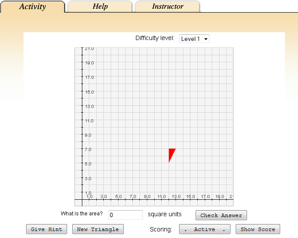The image size is (298, 238).
Task: Click the 'Difficulty level:' label
Action: tap(155, 38)
